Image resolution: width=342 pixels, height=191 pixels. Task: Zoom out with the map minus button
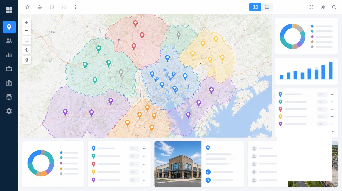27,31
